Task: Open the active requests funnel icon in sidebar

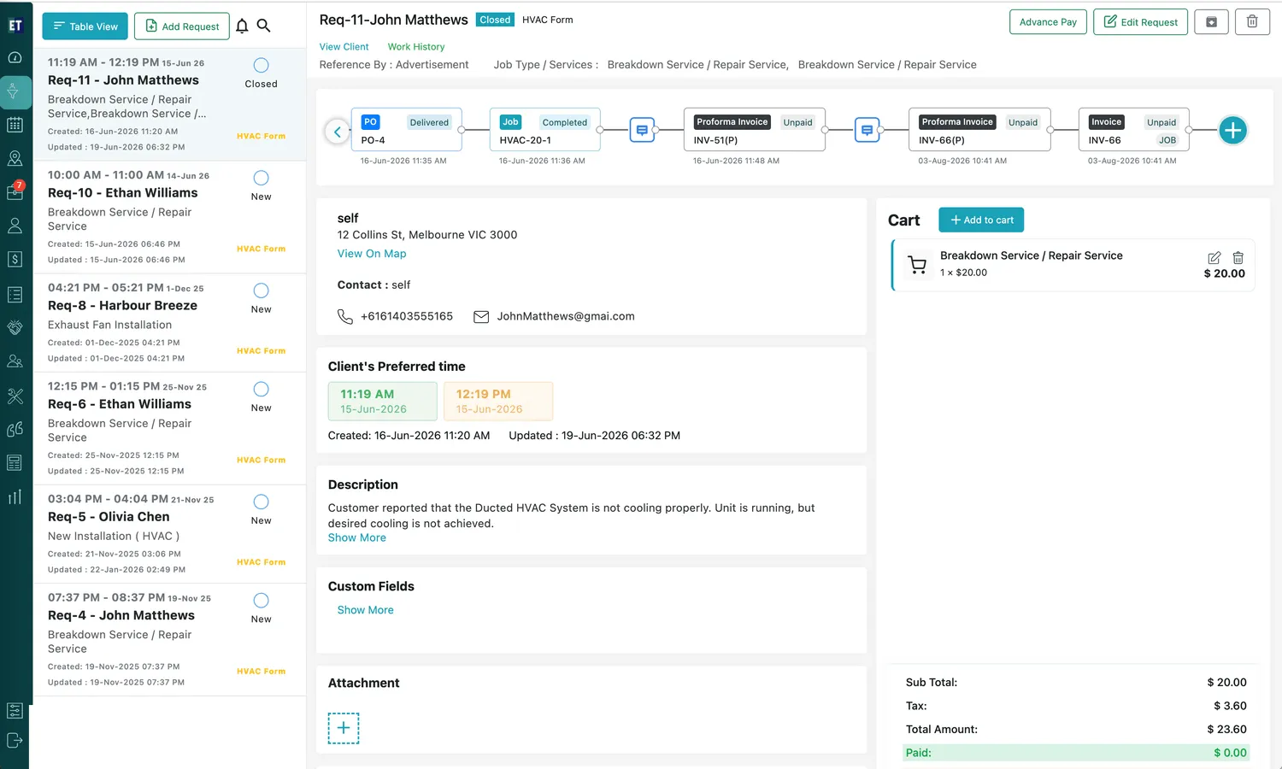Action: coord(15,91)
